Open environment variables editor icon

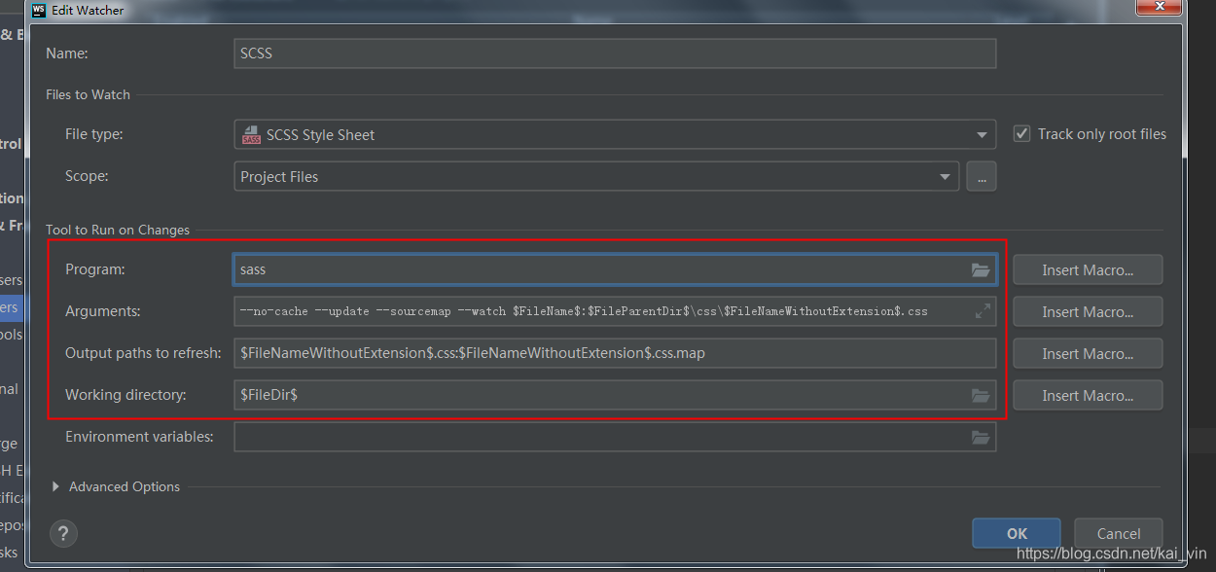pos(981,437)
